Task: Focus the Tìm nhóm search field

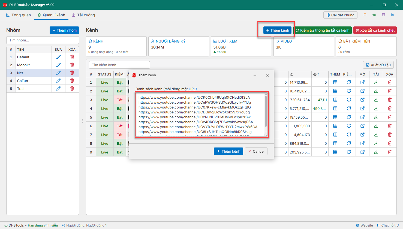Action: [x=43, y=40]
